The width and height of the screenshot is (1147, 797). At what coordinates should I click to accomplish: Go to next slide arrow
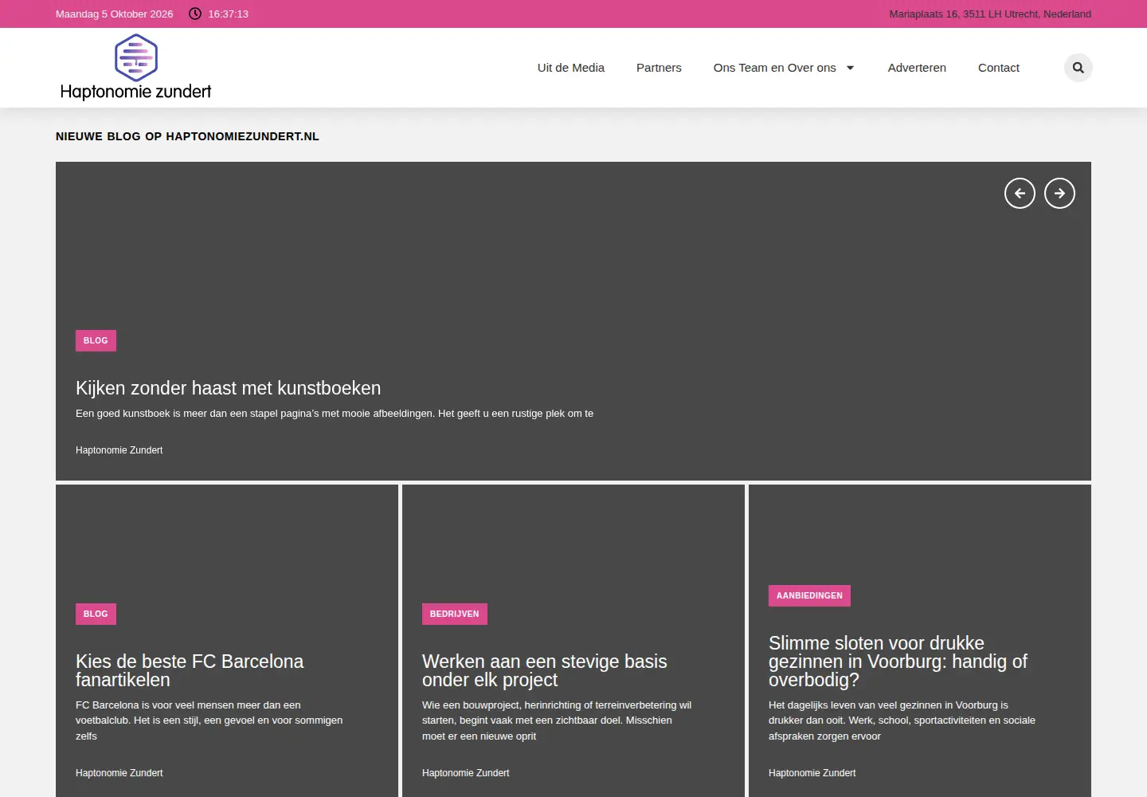tap(1059, 193)
